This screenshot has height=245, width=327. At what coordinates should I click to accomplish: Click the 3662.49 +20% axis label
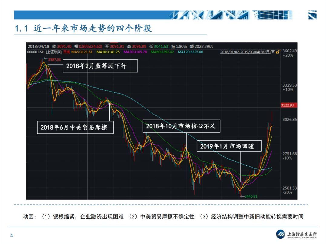coord(289,53)
